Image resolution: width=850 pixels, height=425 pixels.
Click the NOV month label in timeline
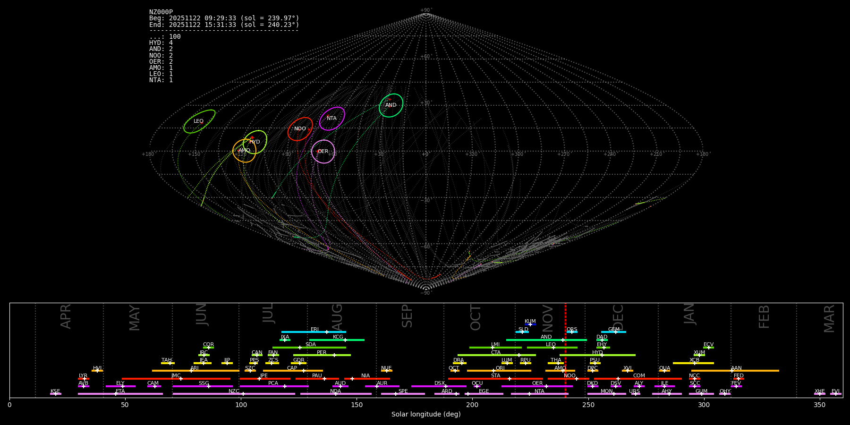[548, 318]
